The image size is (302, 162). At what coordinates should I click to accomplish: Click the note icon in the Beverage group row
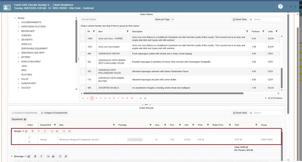point(60,157)
